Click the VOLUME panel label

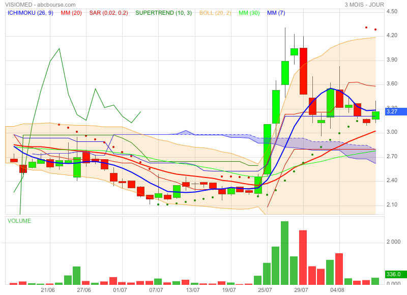pos(19,221)
